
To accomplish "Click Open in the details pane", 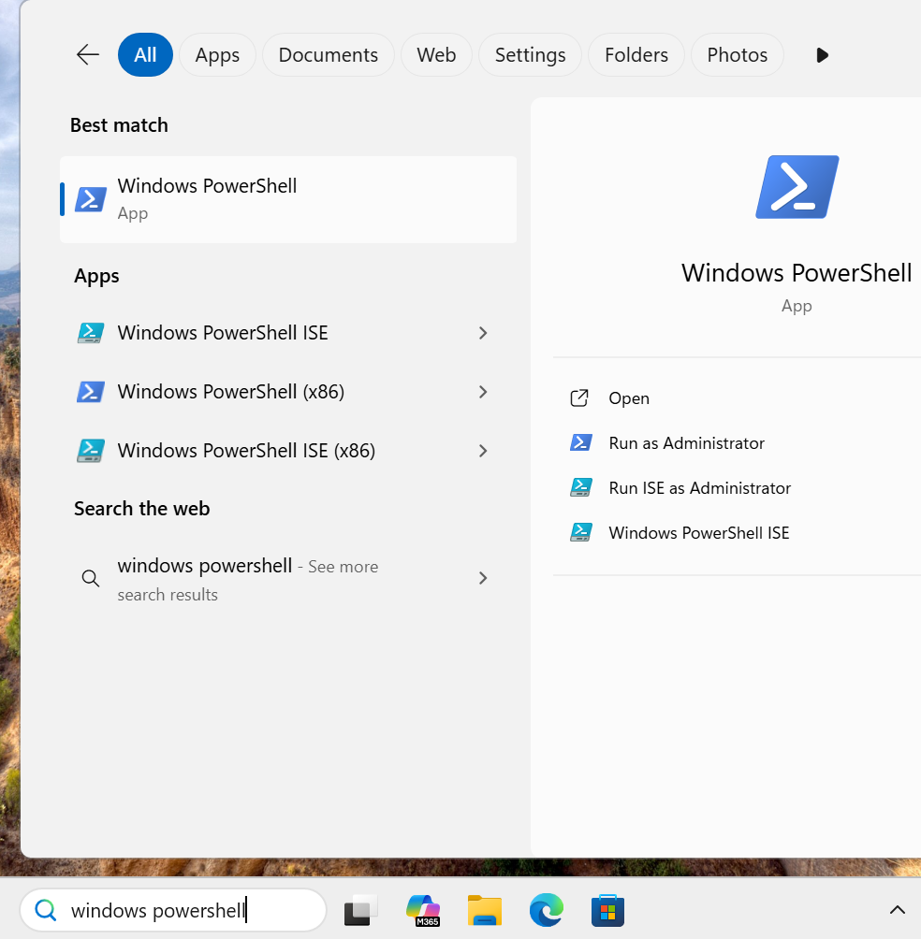I will tap(629, 398).
